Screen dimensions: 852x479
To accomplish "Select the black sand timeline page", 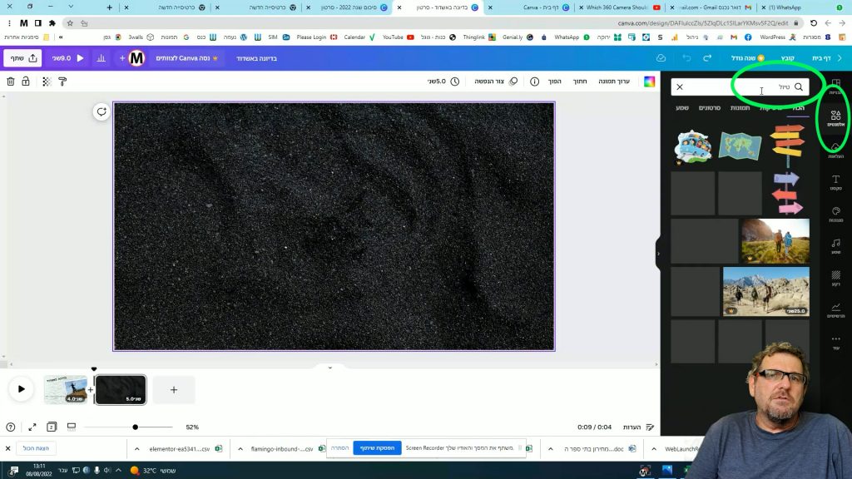I will click(x=121, y=389).
